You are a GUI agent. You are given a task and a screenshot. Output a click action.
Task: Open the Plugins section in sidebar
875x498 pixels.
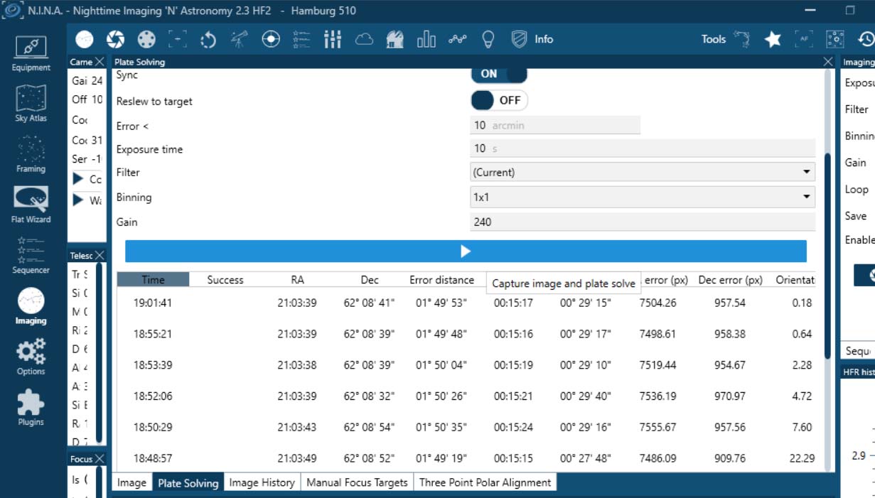tap(31, 408)
